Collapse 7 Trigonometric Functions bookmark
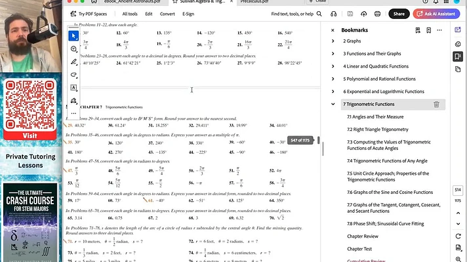This screenshot has height=262, width=467. tap(333, 104)
